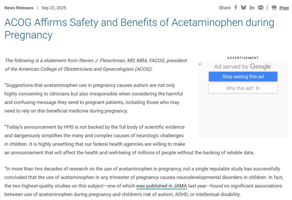This screenshot has width=292, height=200.
Task: Open AdChoices via the triangle icon
Action: tap(258, 88)
